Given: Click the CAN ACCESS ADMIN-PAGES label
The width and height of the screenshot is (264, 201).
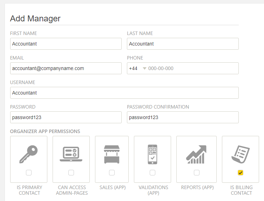Looking at the screenshot, I should [72, 190].
